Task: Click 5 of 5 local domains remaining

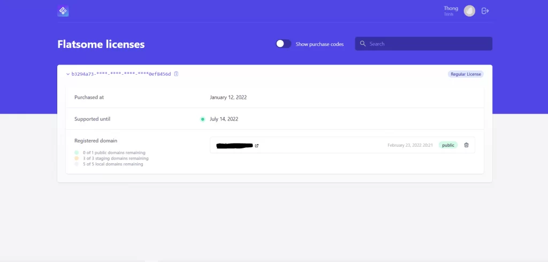Action: [113, 164]
